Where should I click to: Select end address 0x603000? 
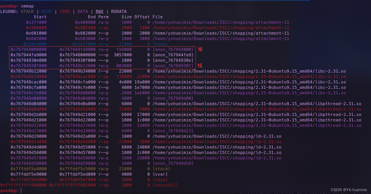(x=85, y=38)
